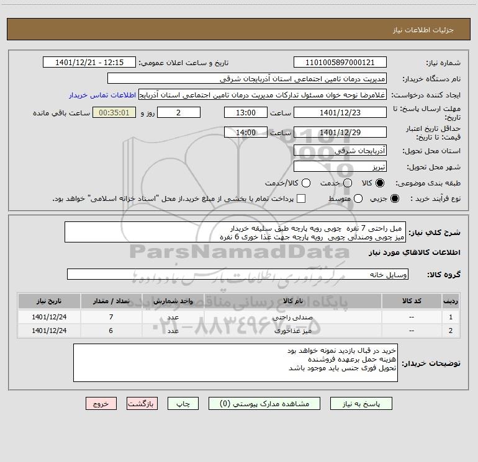This screenshot has width=478, height=462.
Task: Click the request creator field غلامرضا نوحه خوان
Action: [x=263, y=95]
